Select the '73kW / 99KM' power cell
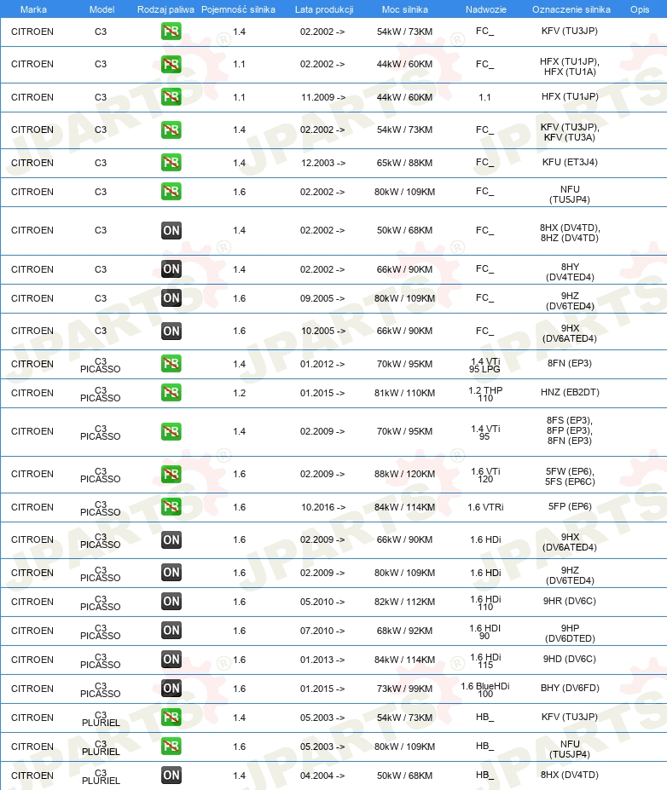The height and width of the screenshot is (790, 667). 404,689
